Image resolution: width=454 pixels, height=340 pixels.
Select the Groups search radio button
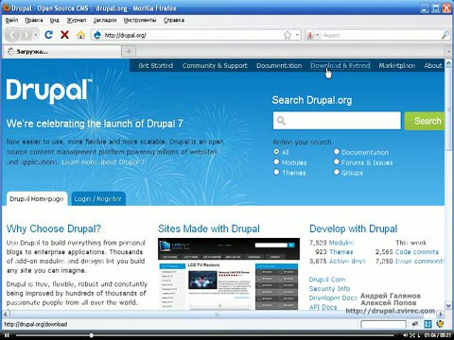click(337, 172)
